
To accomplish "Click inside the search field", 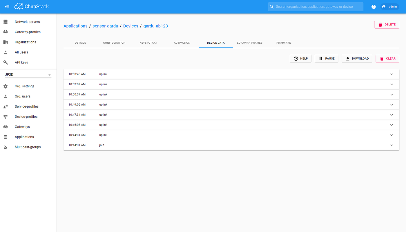I will (316, 6).
